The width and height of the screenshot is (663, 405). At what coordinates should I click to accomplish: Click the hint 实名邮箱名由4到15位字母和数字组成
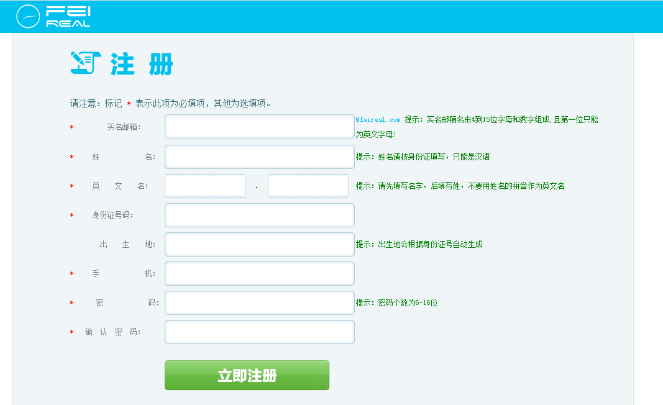477,127
